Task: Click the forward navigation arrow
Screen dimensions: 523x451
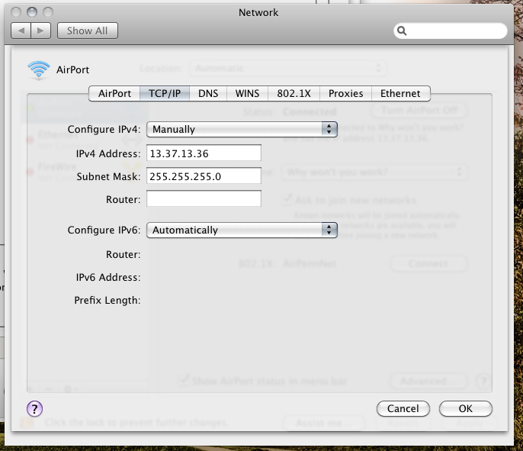Action: click(40, 31)
